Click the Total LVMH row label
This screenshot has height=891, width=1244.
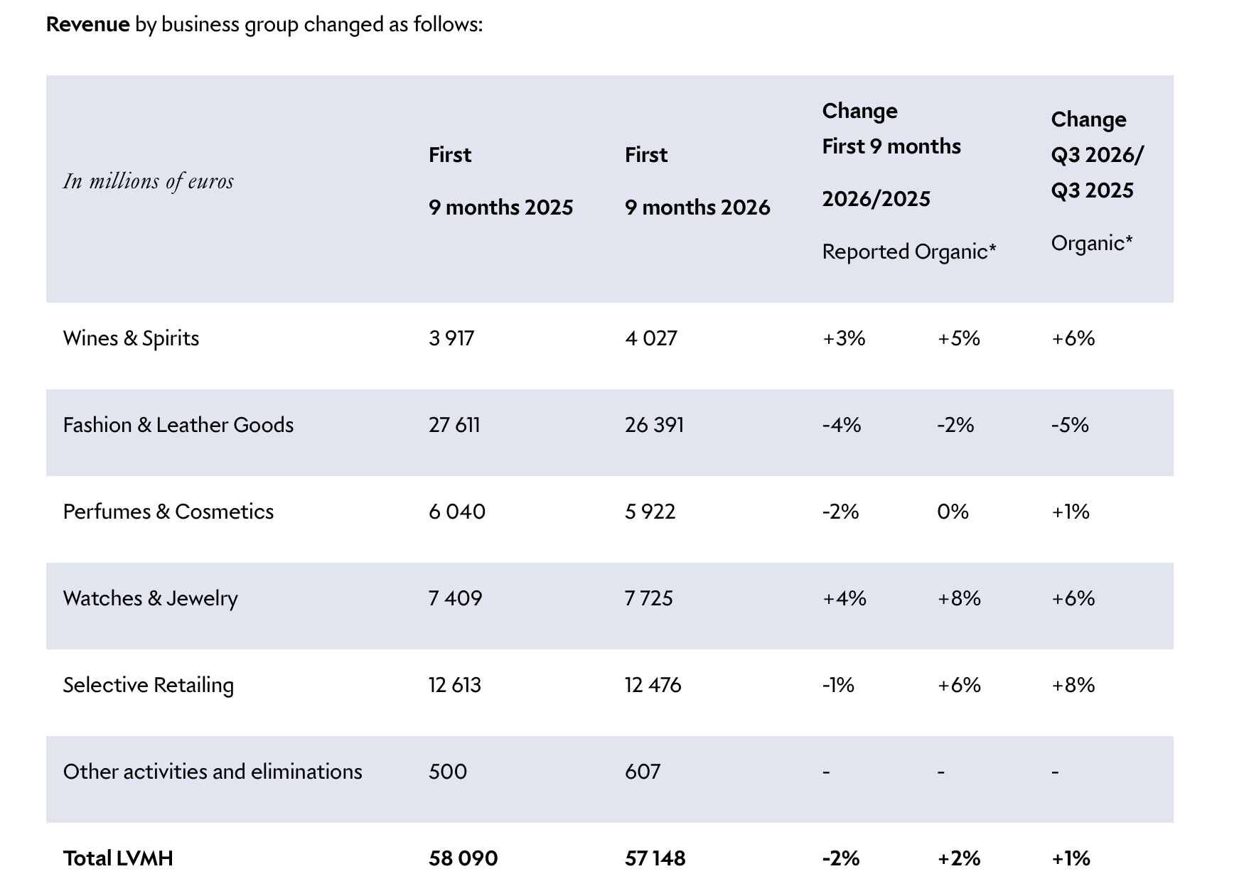point(118,858)
